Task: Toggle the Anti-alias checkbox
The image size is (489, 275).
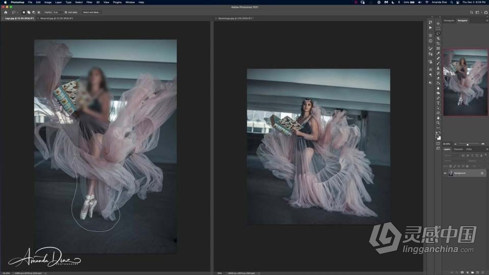Action: point(66,12)
